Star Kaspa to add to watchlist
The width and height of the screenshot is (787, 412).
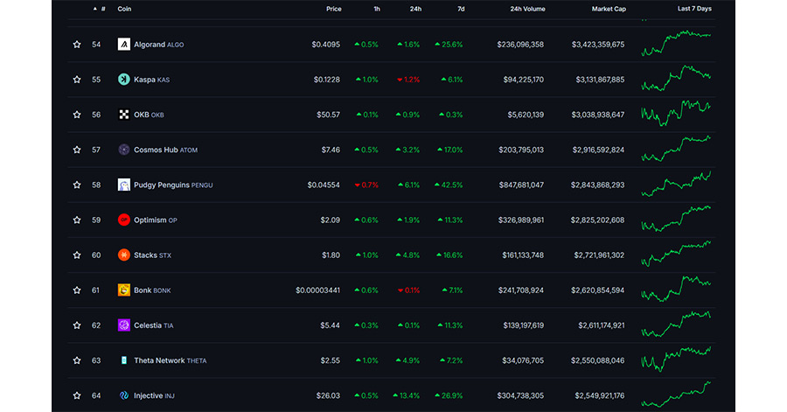click(77, 80)
